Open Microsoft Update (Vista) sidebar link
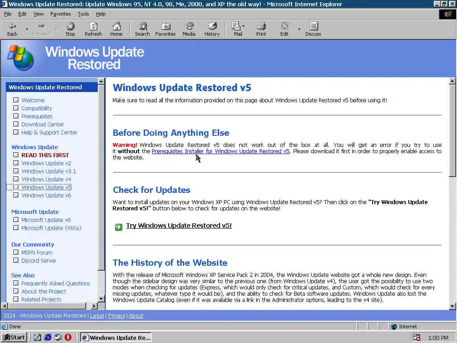Screen dimensions: 457x343 (51, 228)
